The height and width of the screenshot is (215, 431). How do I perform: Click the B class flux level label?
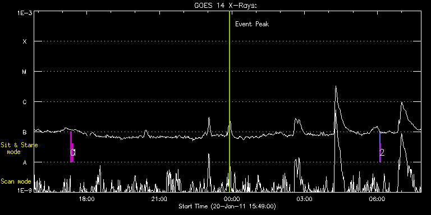[x=25, y=132]
